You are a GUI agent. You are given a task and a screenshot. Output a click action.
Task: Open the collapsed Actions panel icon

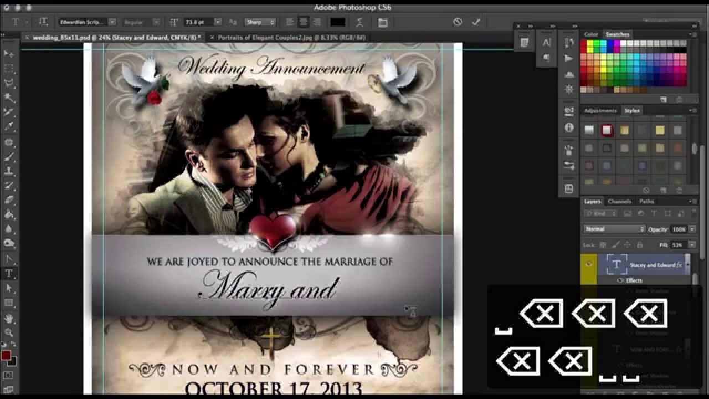(x=569, y=58)
